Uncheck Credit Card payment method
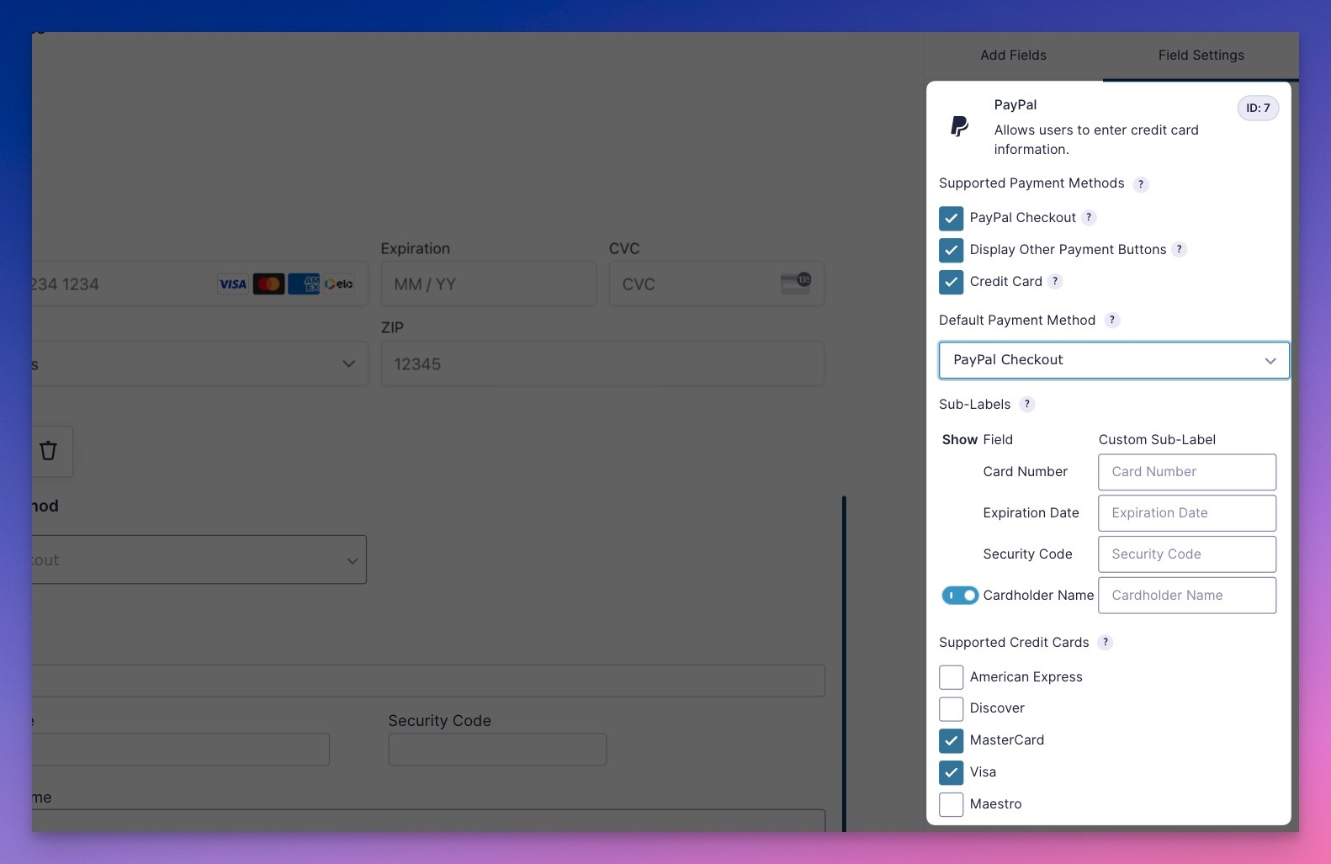 click(x=951, y=282)
